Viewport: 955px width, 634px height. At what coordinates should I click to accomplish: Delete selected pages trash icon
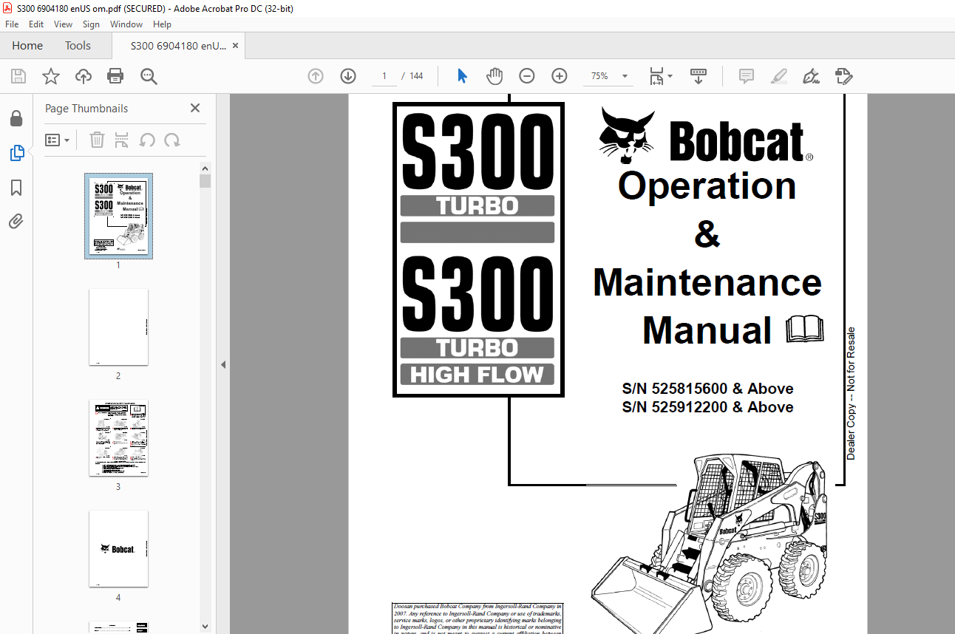[x=97, y=140]
